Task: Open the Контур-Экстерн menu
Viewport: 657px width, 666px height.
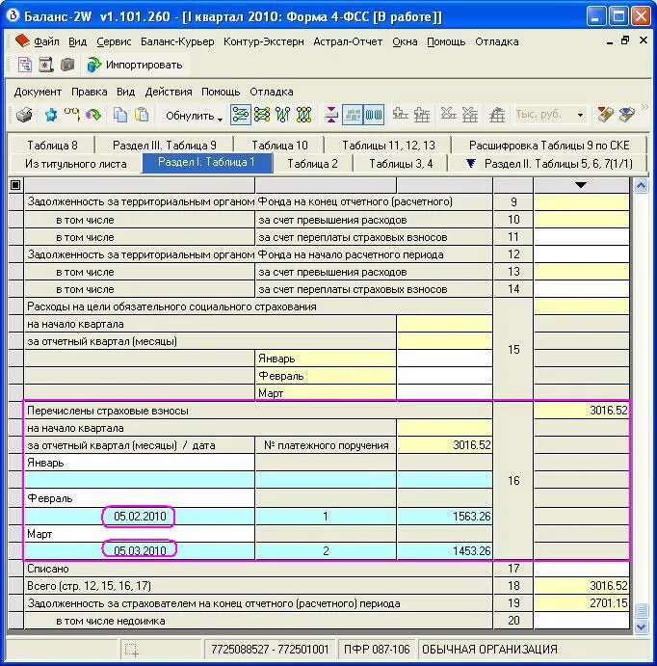Action: (264, 41)
